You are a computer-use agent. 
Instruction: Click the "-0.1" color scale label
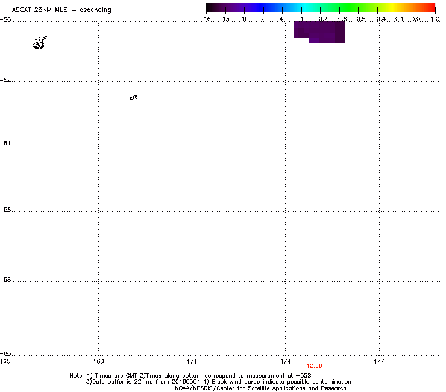coord(397,19)
